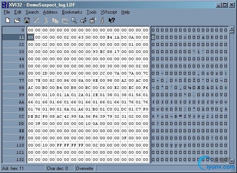Open the Address menu

pyautogui.click(x=50, y=12)
